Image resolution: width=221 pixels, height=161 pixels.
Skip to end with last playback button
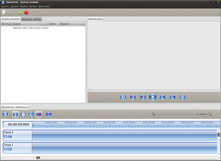pyautogui.click(x=183, y=97)
